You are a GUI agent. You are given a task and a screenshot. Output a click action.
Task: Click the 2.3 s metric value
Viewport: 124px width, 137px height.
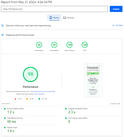click(x=72, y=112)
